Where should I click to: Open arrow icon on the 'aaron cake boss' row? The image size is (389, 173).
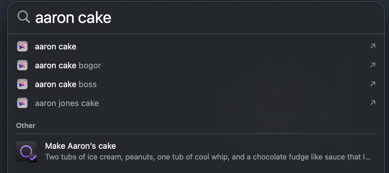[373, 84]
